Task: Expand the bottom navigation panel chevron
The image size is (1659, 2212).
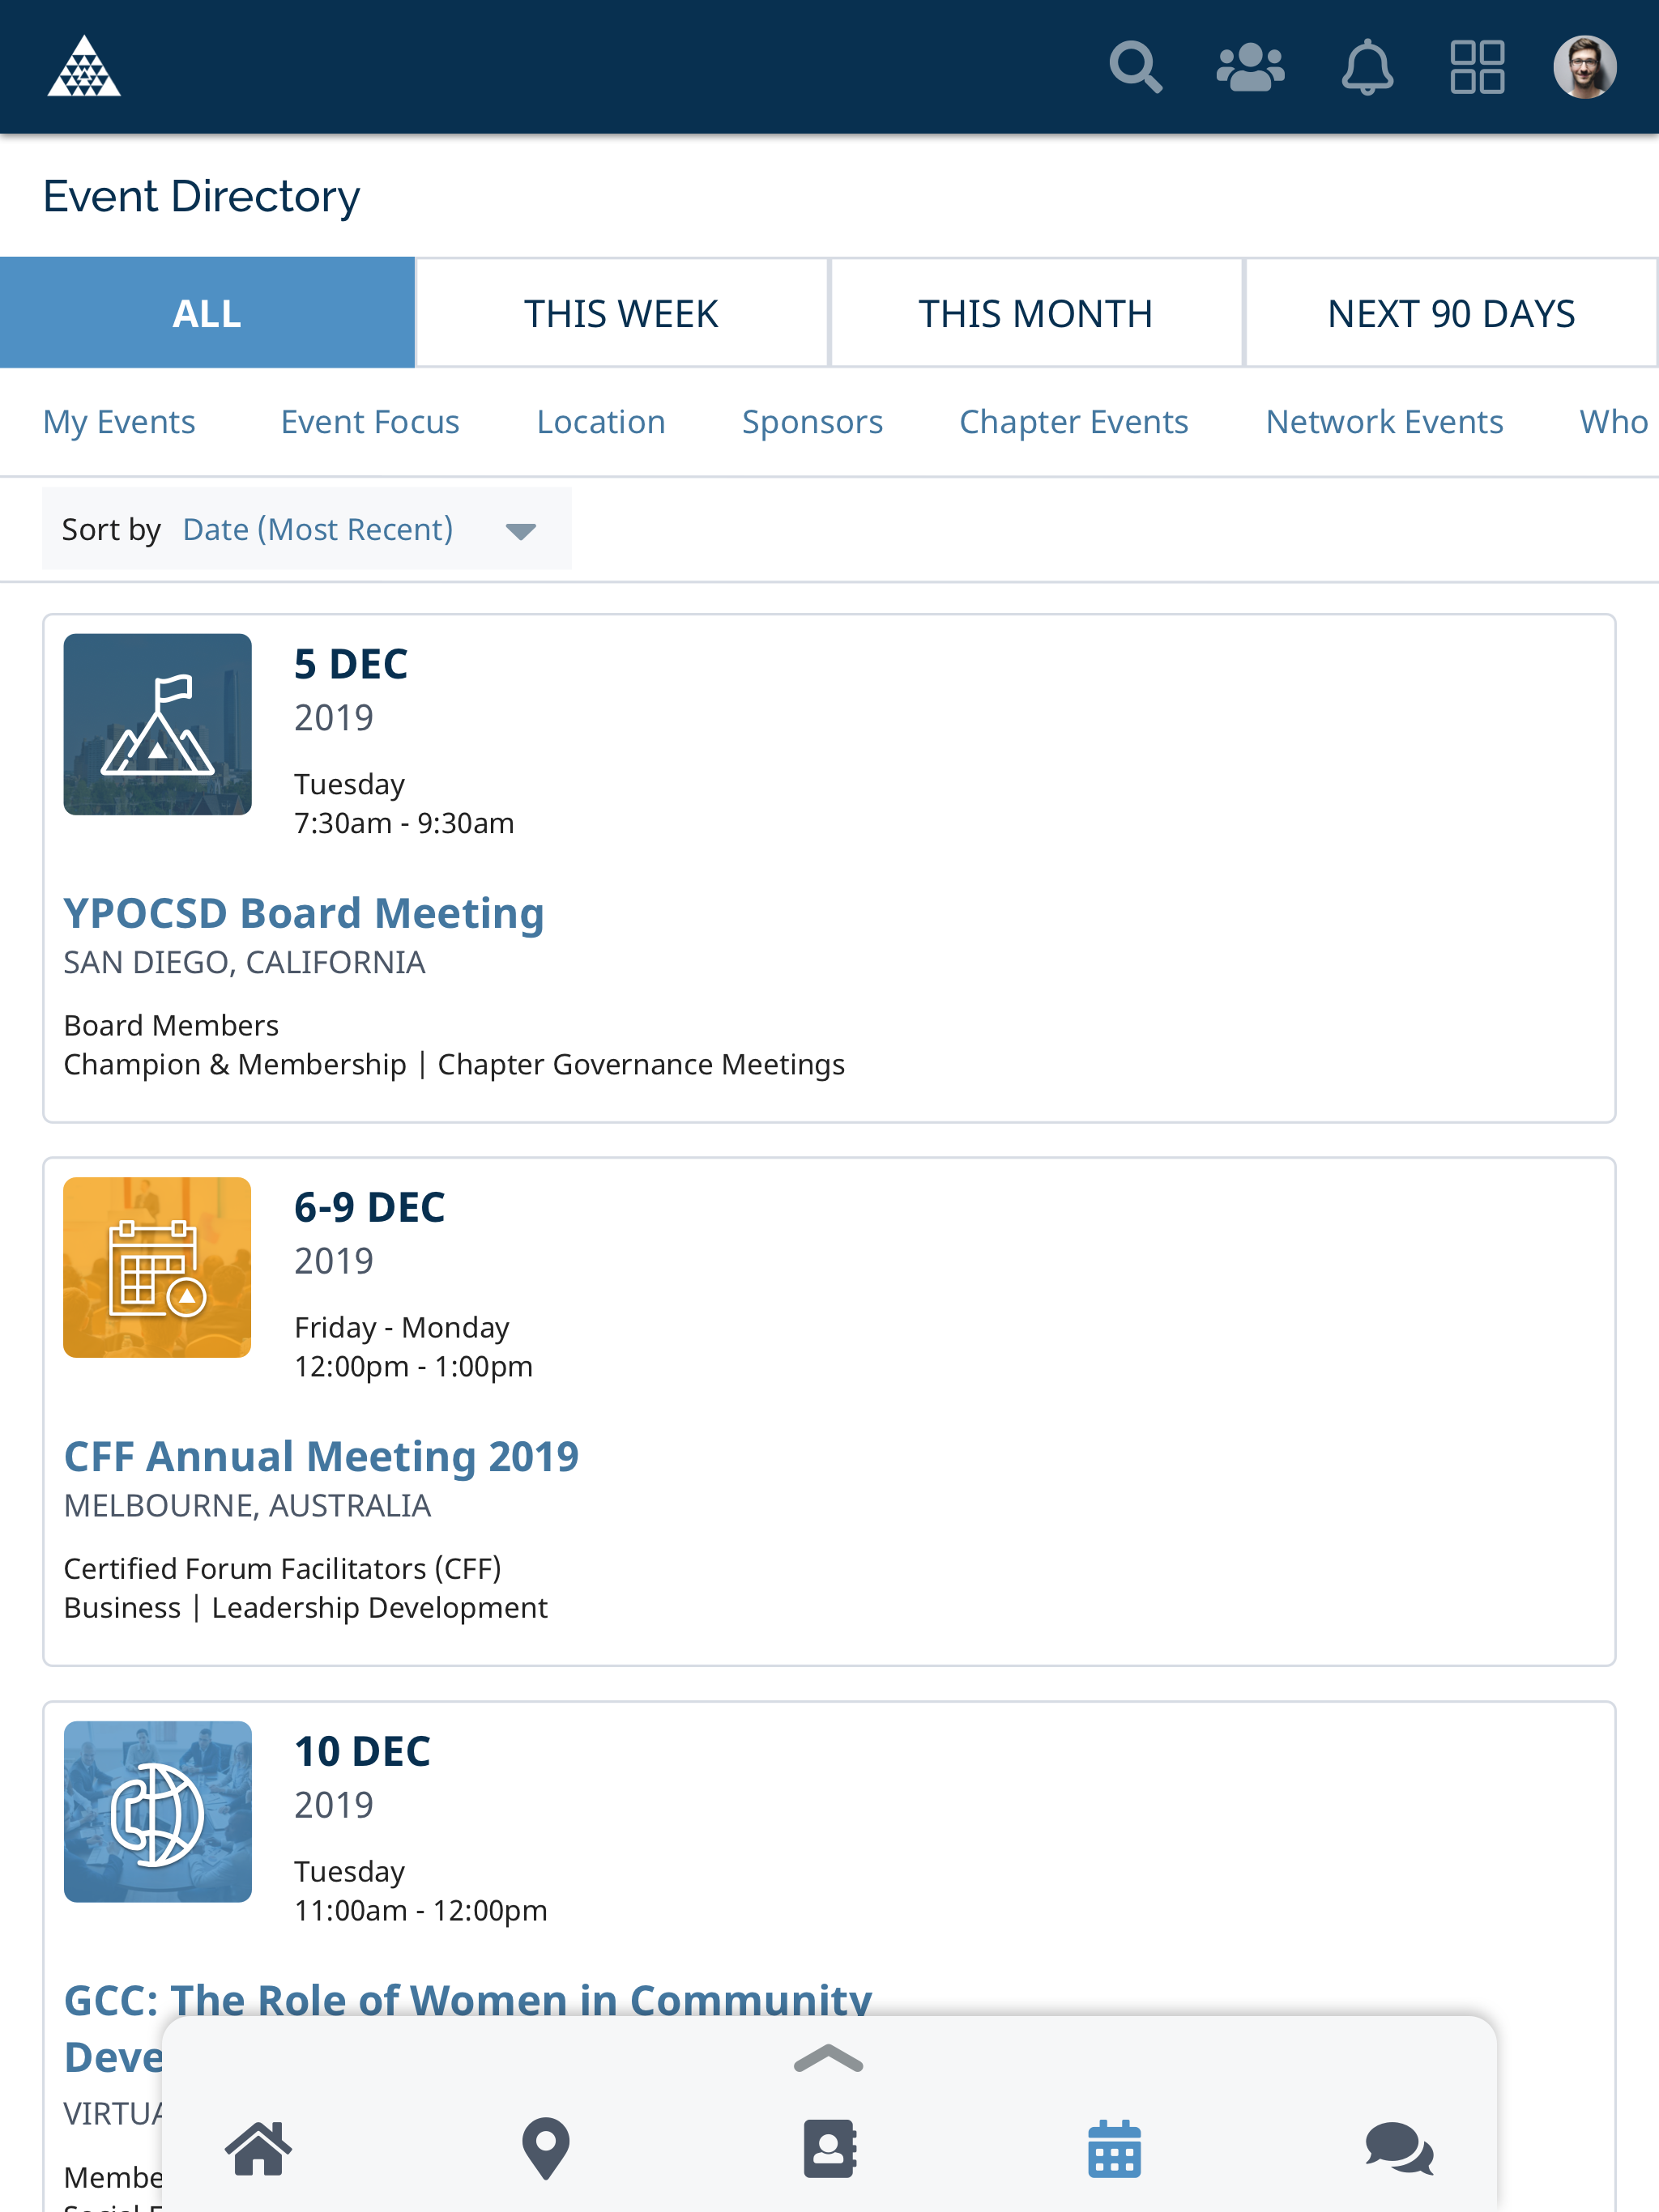Action: 829,2058
